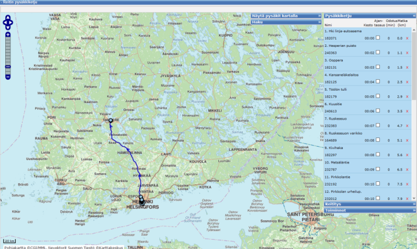Zoom out with the minus button
This screenshot has width=417, height=249.
pos(8,77)
